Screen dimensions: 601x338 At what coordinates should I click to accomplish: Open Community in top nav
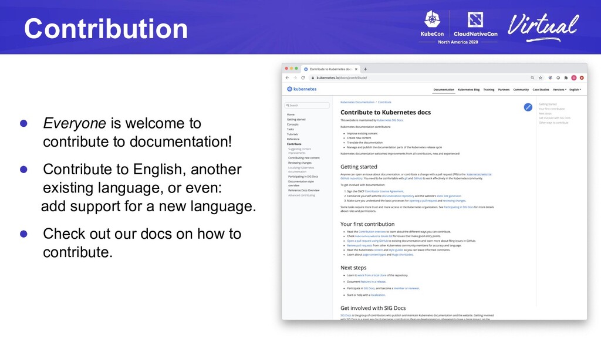point(521,90)
